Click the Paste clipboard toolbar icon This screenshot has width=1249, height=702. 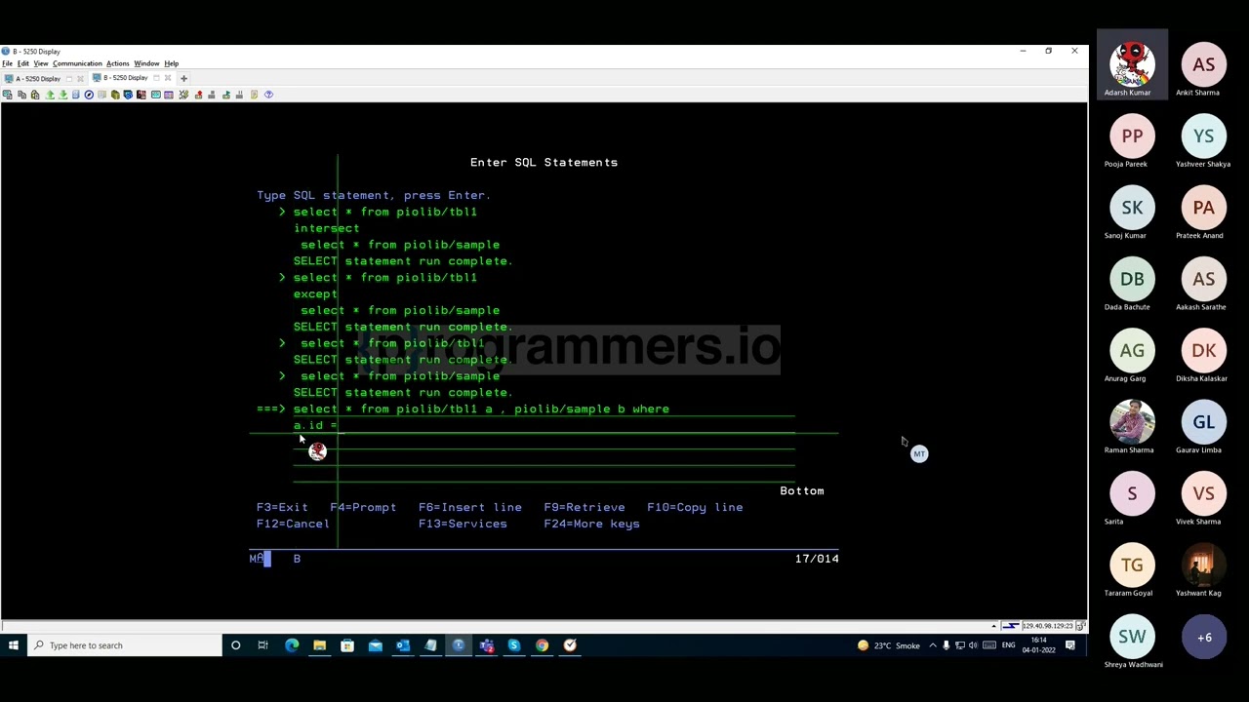pos(35,95)
